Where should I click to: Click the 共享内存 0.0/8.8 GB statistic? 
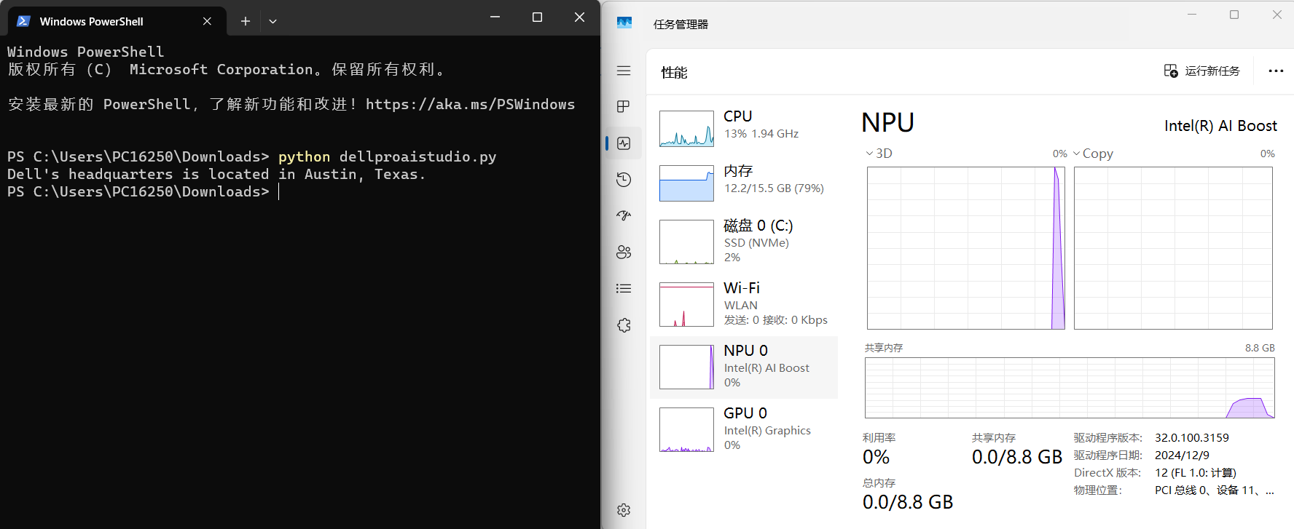click(x=1017, y=457)
